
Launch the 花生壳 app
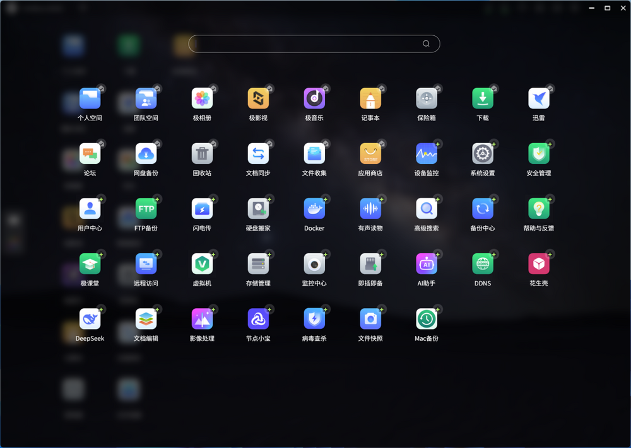coord(539,263)
